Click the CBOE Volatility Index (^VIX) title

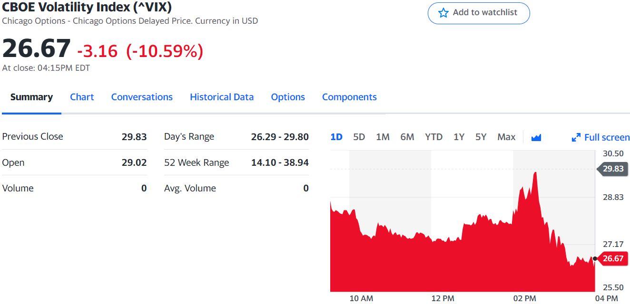click(87, 7)
